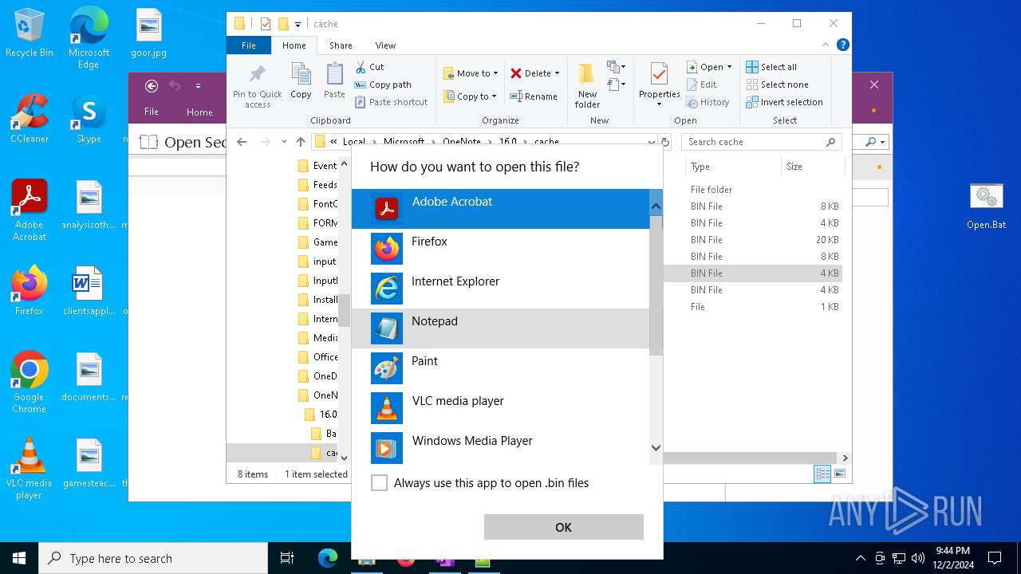Open the Home tab in the OneNote window
Viewport: 1021px width, 574px height.
(199, 112)
